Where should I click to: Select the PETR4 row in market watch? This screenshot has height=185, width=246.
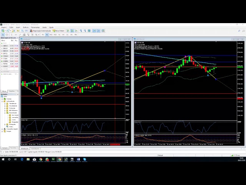pos(9,64)
